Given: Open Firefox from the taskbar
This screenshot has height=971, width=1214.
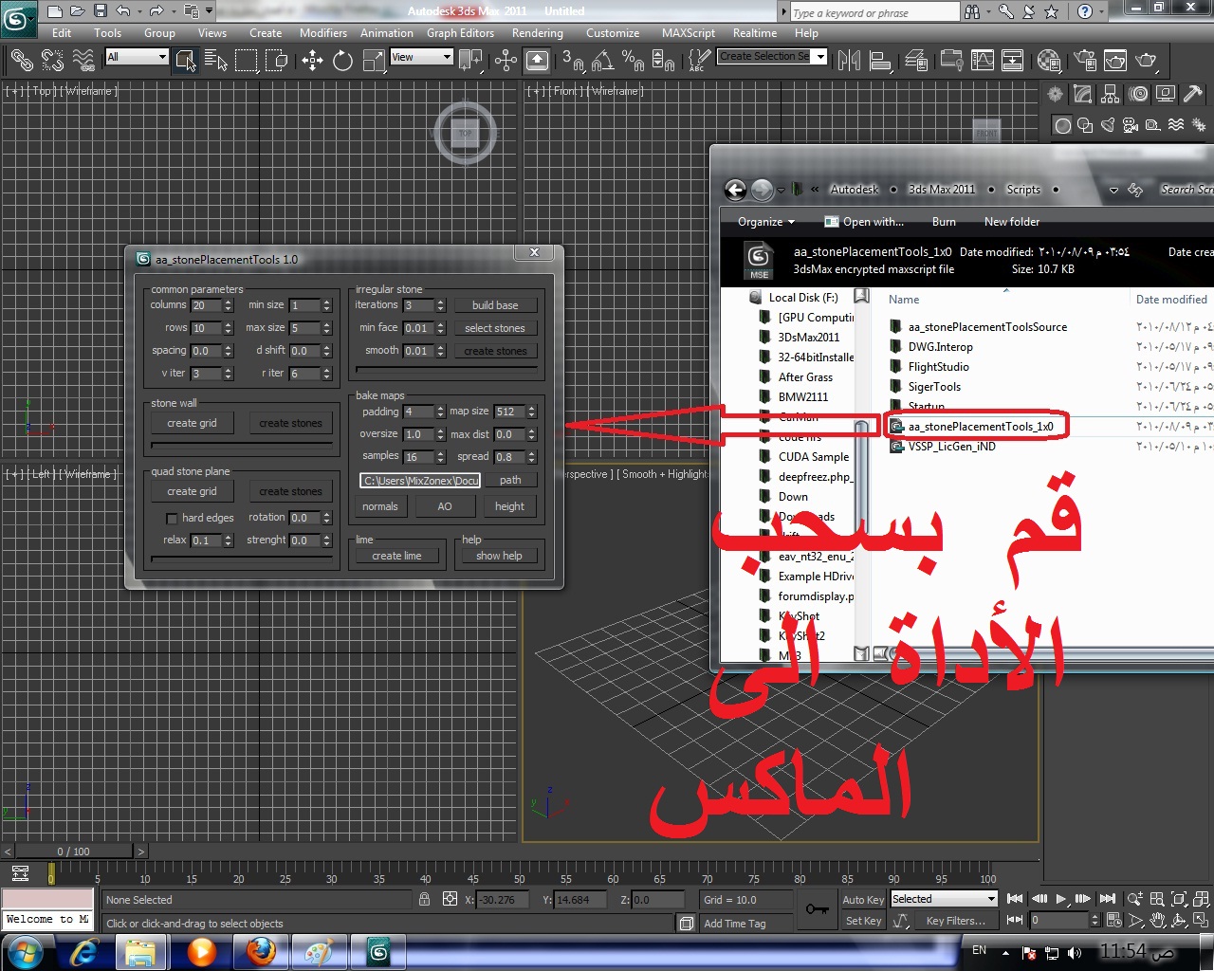Looking at the screenshot, I should (x=261, y=951).
